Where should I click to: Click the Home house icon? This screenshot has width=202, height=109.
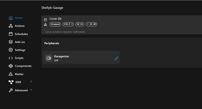pos(11,18)
